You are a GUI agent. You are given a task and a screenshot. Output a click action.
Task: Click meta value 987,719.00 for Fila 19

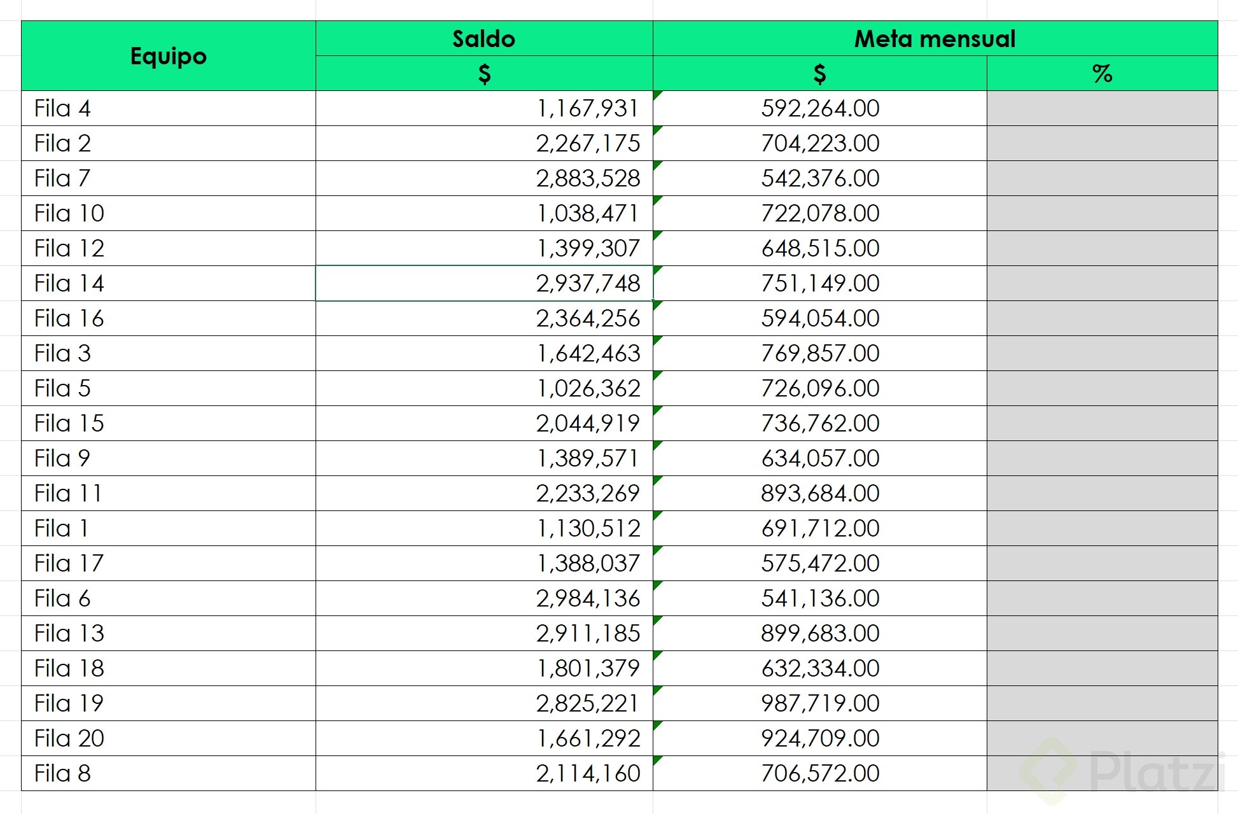(x=819, y=703)
